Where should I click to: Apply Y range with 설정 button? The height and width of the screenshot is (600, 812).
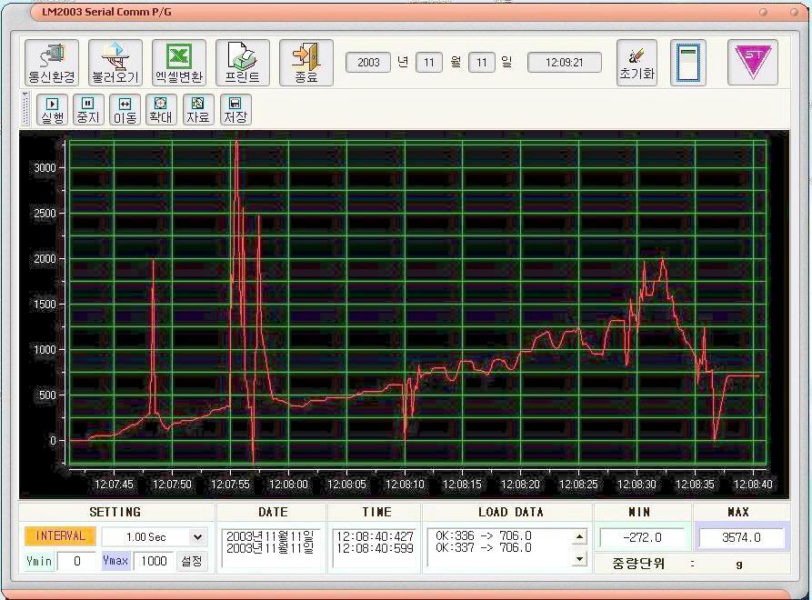point(192,561)
